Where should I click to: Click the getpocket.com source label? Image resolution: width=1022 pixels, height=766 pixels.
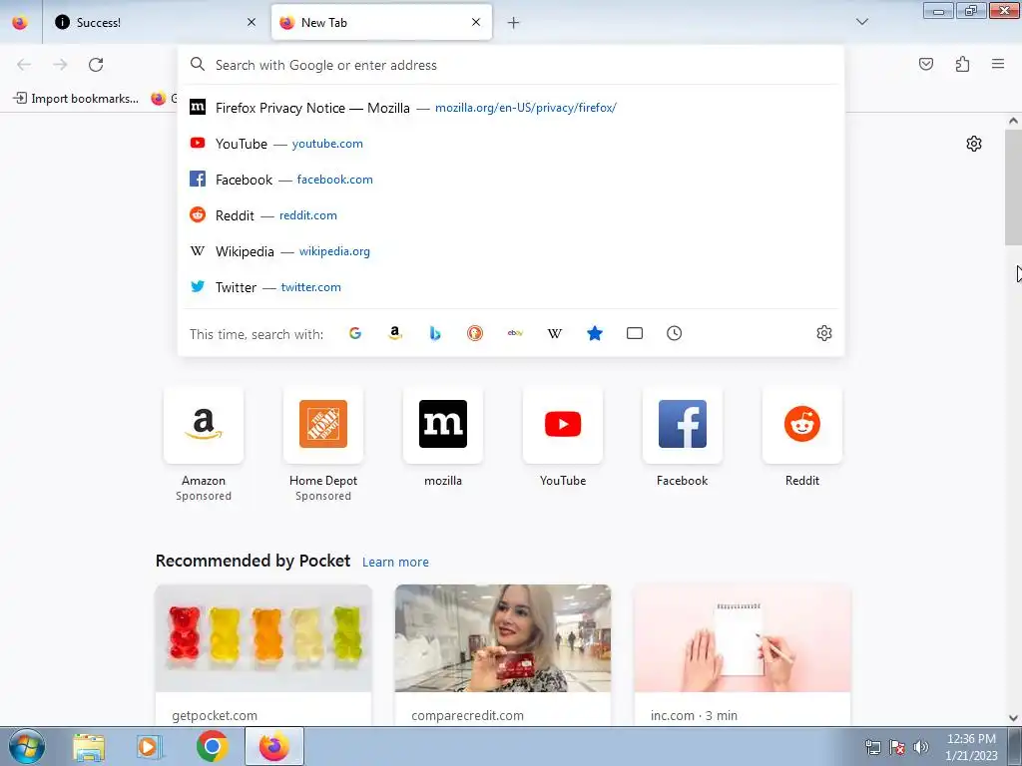coord(215,715)
